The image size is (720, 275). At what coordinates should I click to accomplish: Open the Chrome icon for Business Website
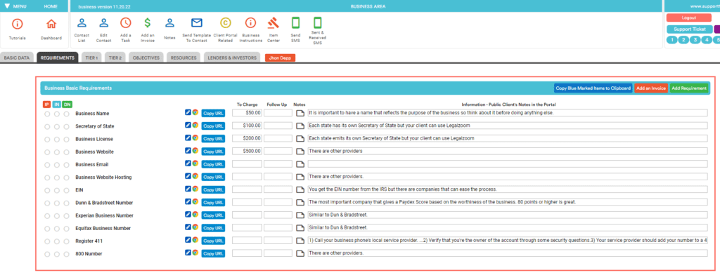pos(195,151)
